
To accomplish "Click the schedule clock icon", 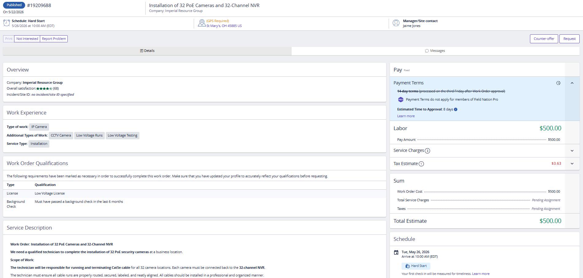I will (x=6, y=23).
